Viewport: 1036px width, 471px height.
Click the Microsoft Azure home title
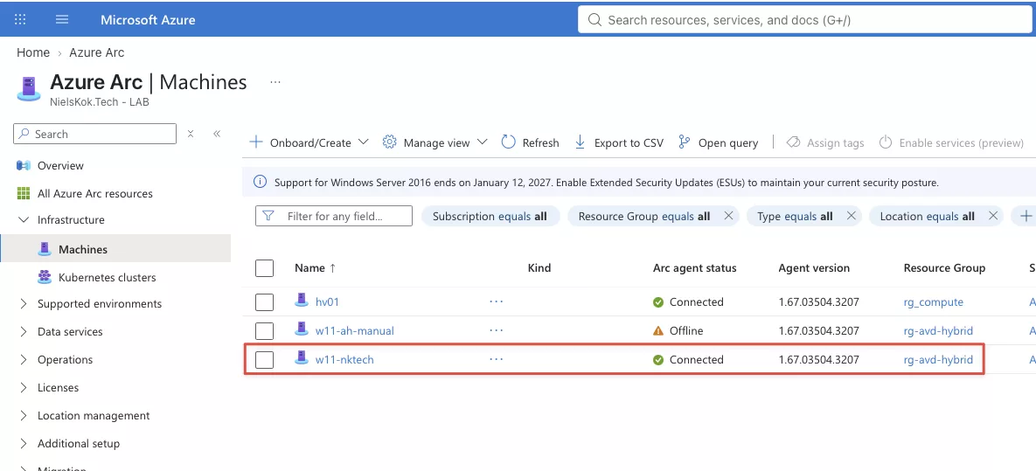[x=148, y=20]
